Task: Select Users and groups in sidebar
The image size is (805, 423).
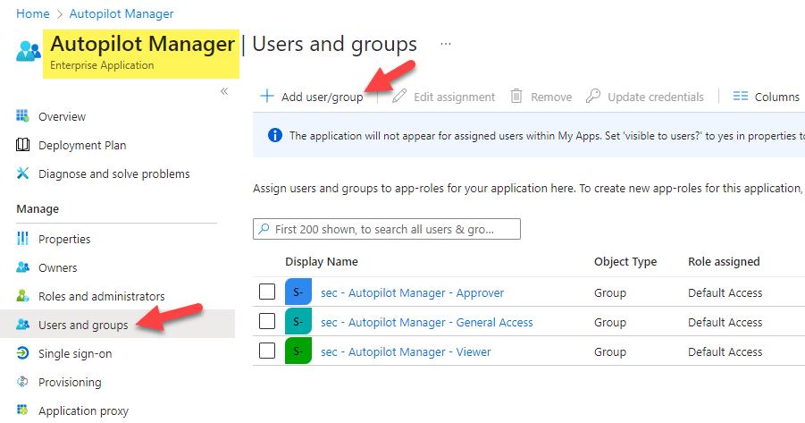Action: click(x=83, y=325)
